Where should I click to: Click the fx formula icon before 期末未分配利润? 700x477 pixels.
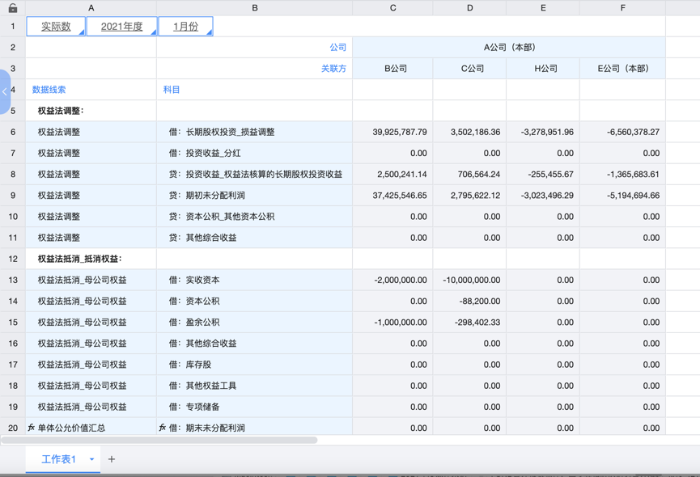[163, 428]
